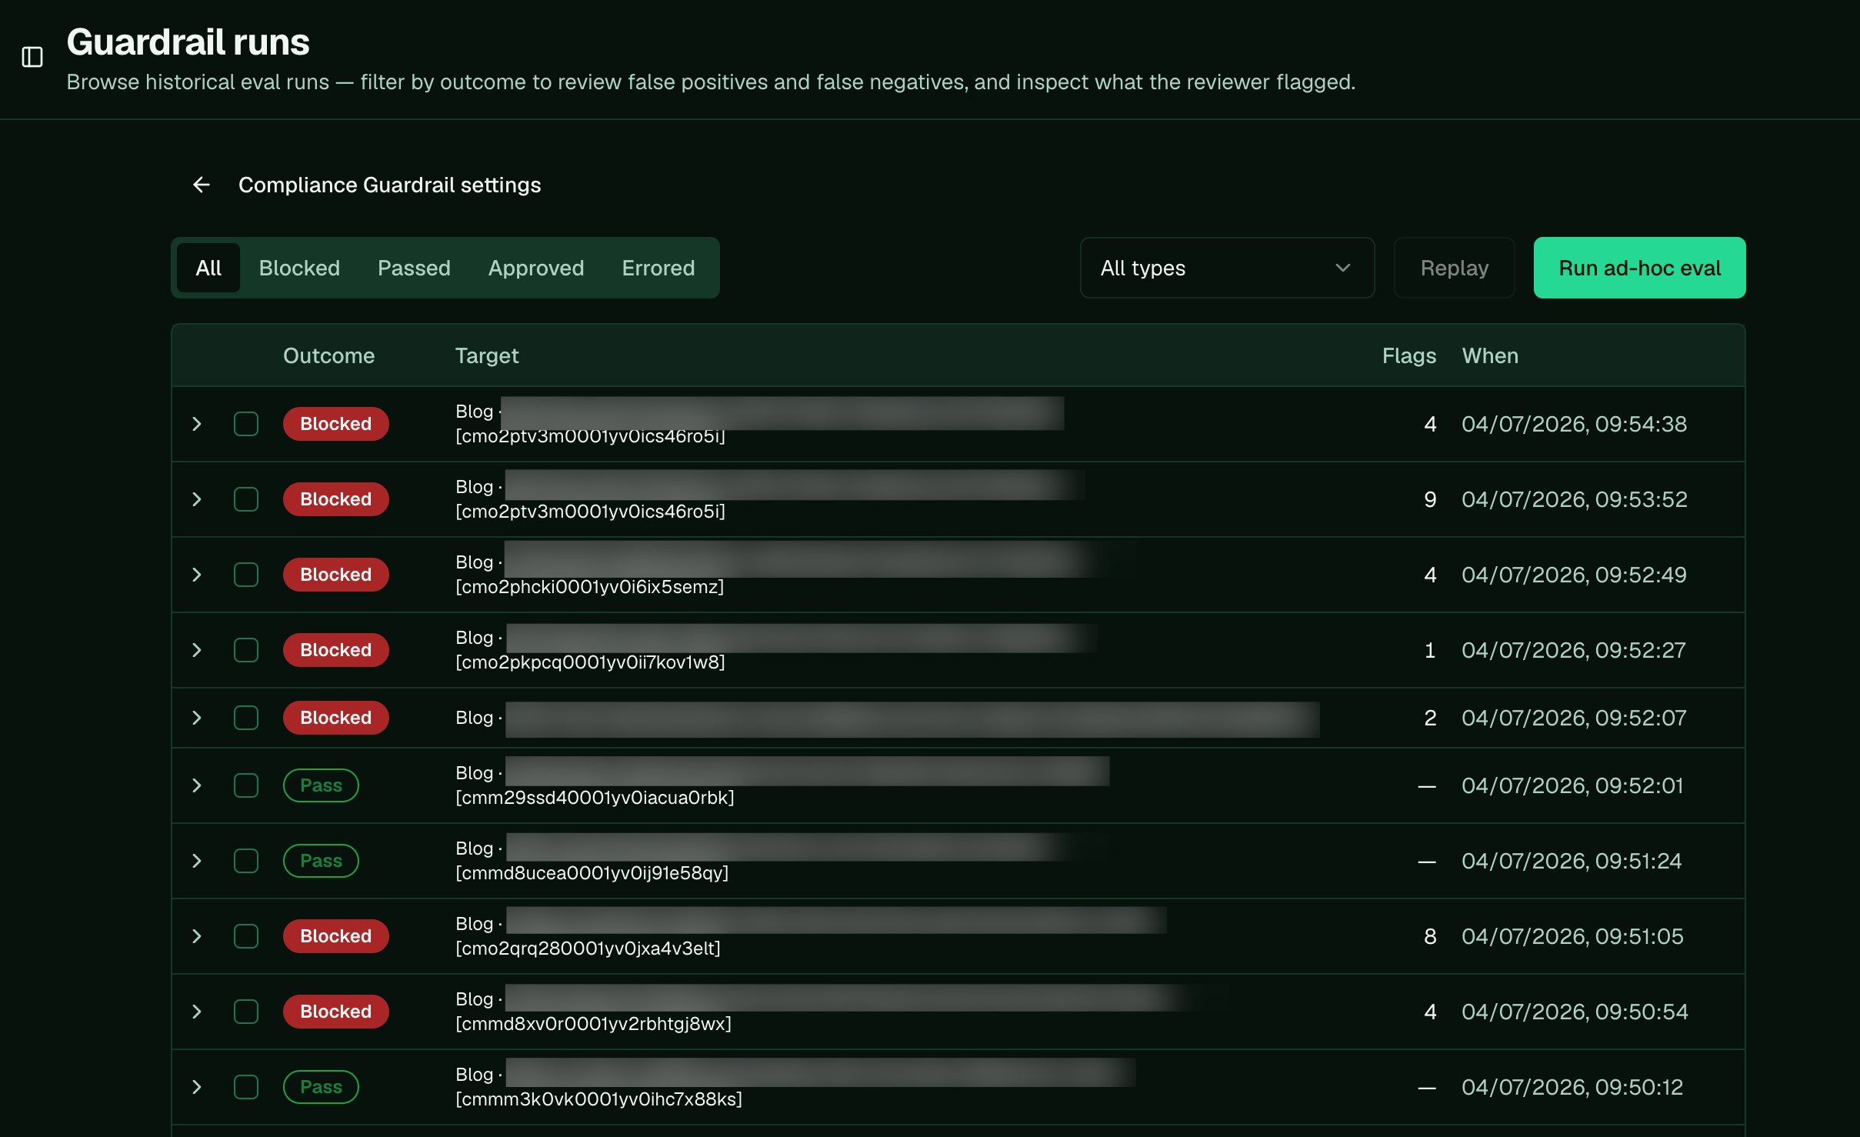Select the All filter tab

pyautogui.click(x=208, y=268)
